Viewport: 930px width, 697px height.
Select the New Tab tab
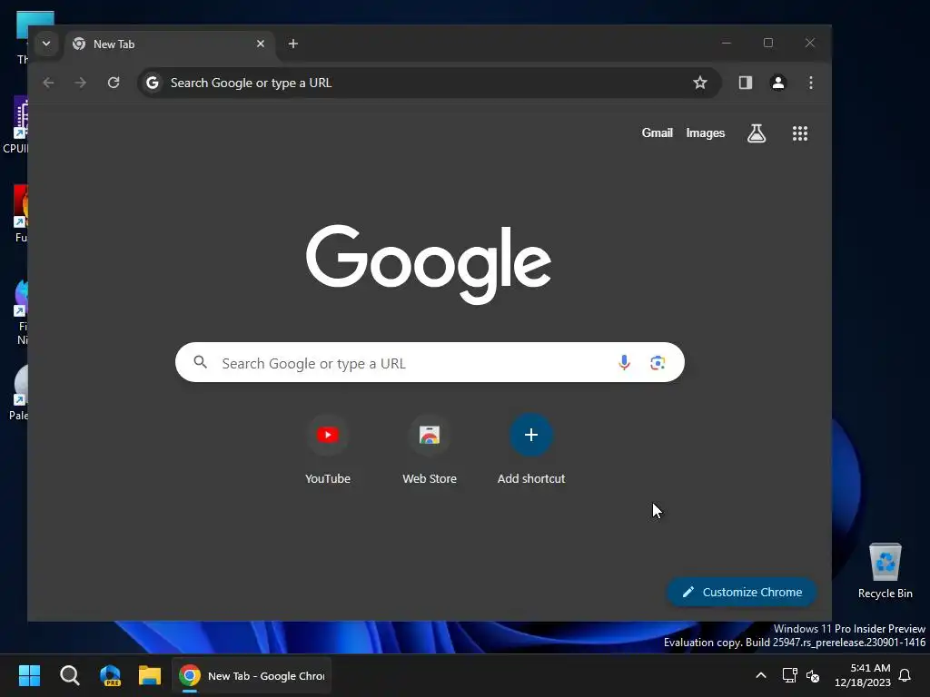169,44
